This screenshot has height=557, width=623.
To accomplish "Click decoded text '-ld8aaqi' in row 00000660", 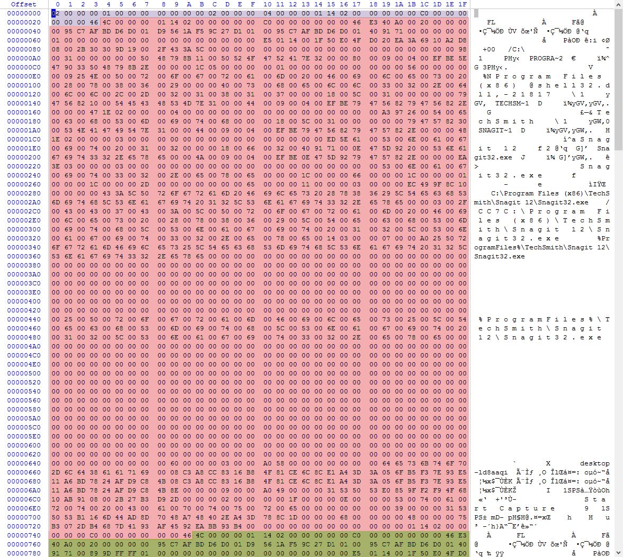I will (x=491, y=472).
